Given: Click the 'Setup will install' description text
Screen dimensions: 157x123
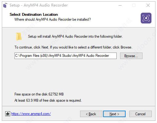Looking at the screenshot, I should pyautogui.click(x=75, y=36).
